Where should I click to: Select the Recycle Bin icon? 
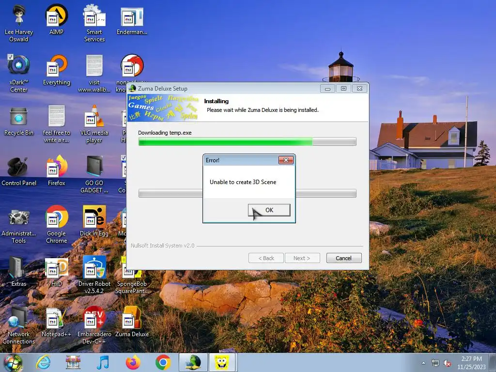(x=19, y=121)
